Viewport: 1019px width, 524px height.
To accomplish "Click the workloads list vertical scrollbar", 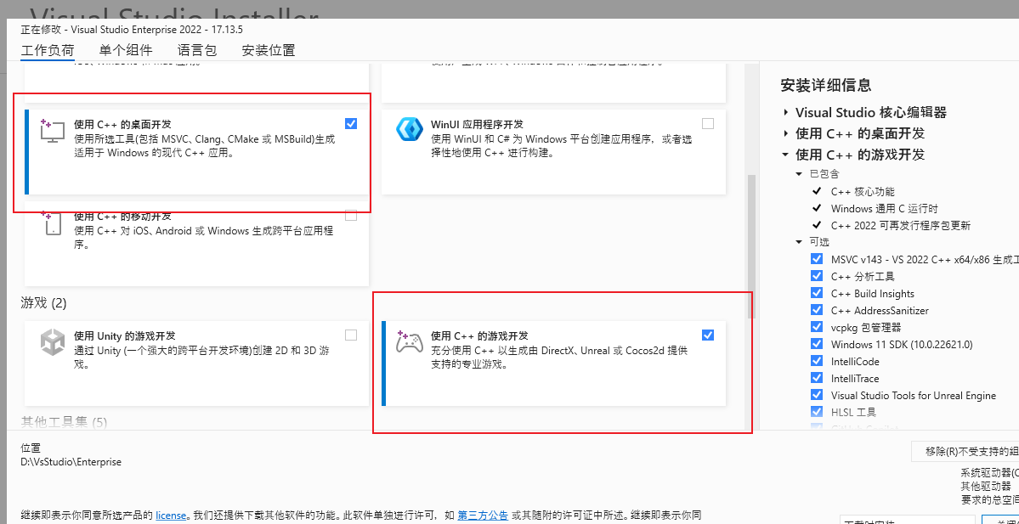I will 751,246.
